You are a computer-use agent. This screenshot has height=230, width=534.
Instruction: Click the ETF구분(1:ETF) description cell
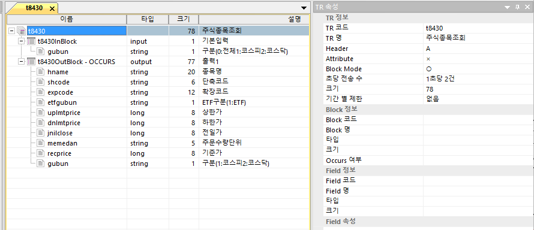pos(254,102)
